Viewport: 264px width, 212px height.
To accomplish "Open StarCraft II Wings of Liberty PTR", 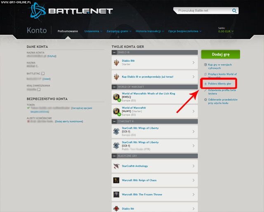I will 140,142.
